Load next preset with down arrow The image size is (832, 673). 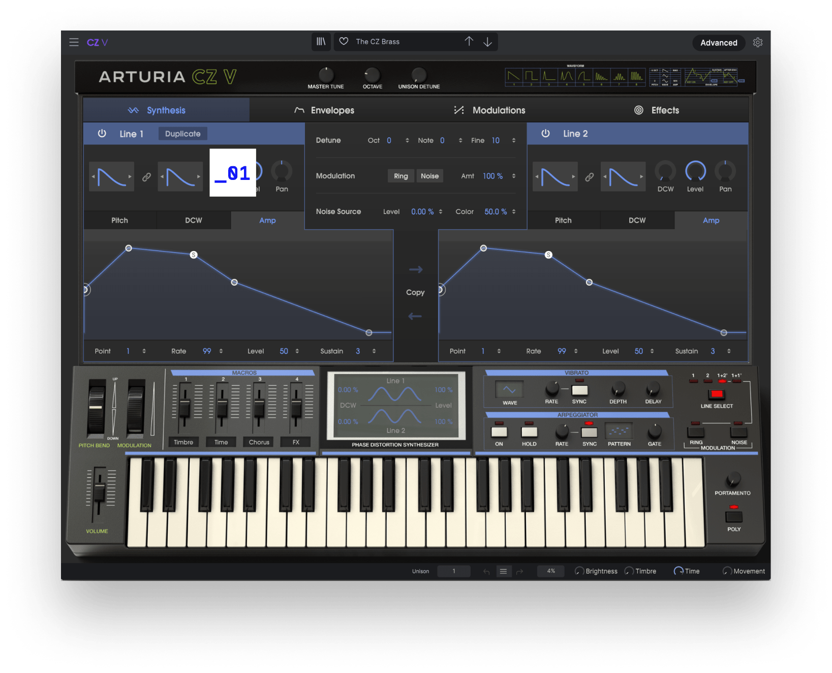(487, 42)
